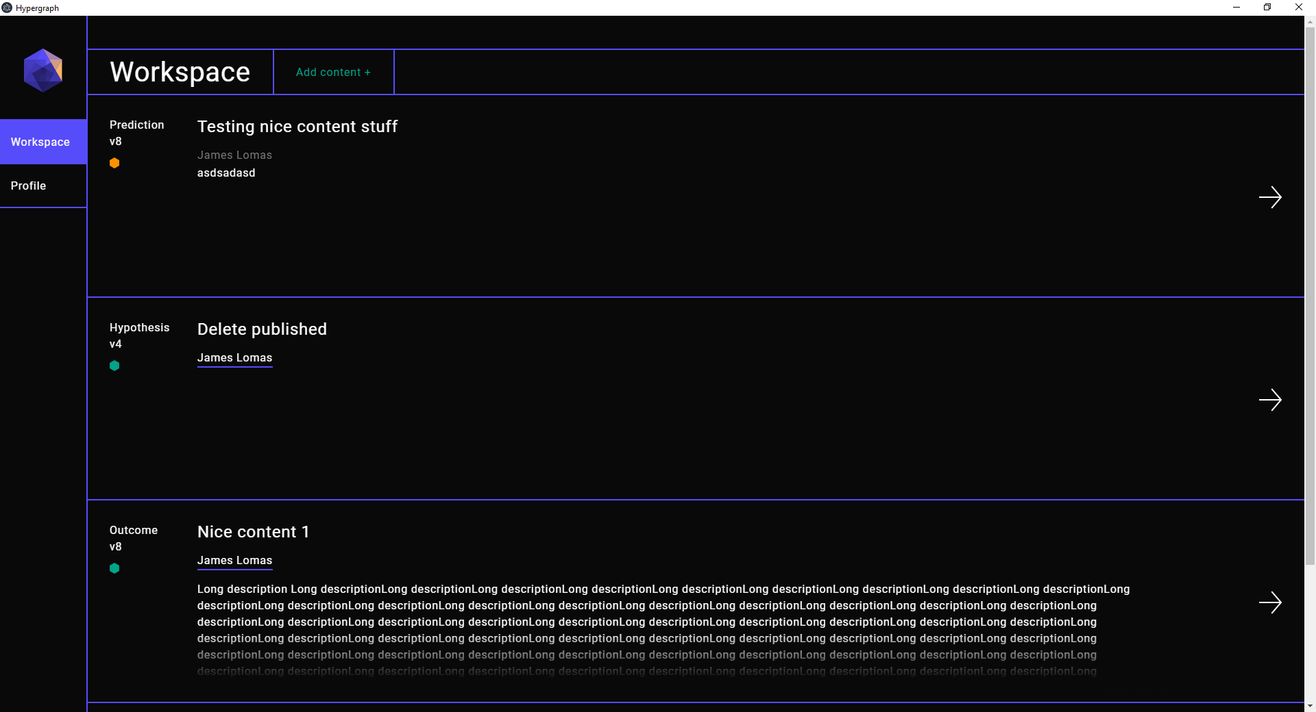The height and width of the screenshot is (712, 1316).
Task: Open James Lomas author link under Nice content 1
Action: [234, 561]
